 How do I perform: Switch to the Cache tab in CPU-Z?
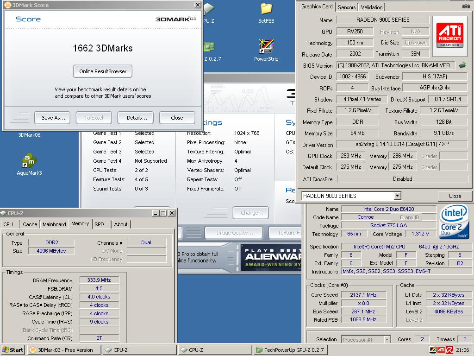pyautogui.click(x=30, y=224)
